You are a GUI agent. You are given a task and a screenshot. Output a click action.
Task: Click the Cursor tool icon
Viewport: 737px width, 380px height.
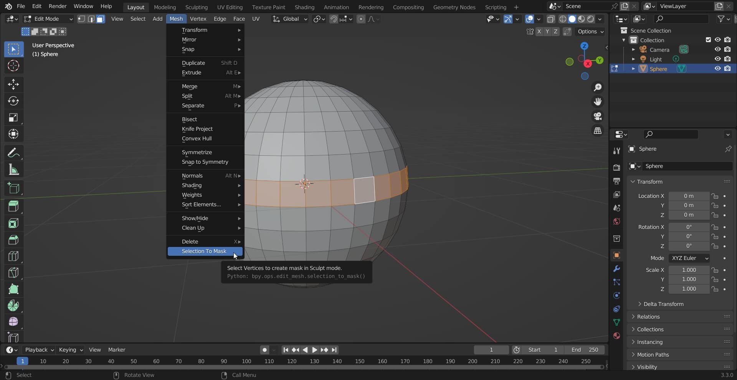[x=13, y=66]
